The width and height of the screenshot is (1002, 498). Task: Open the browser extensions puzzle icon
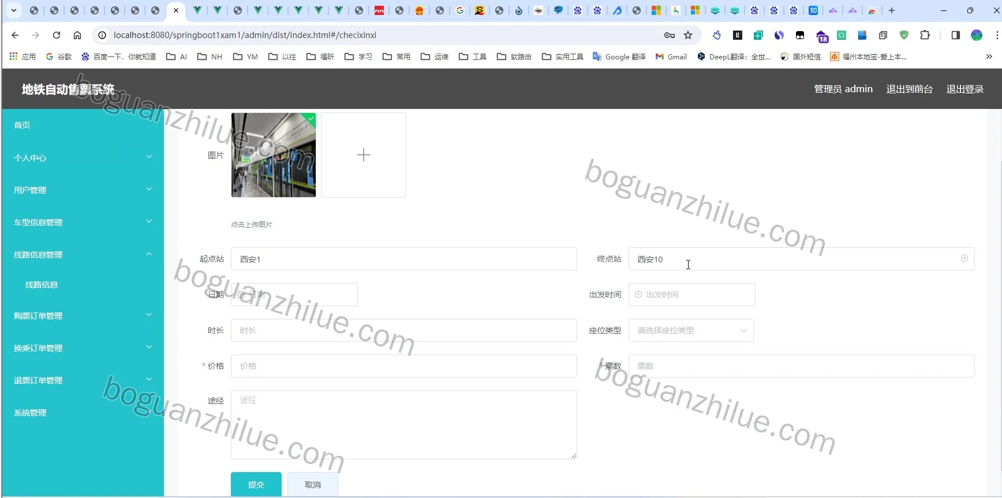point(925,35)
